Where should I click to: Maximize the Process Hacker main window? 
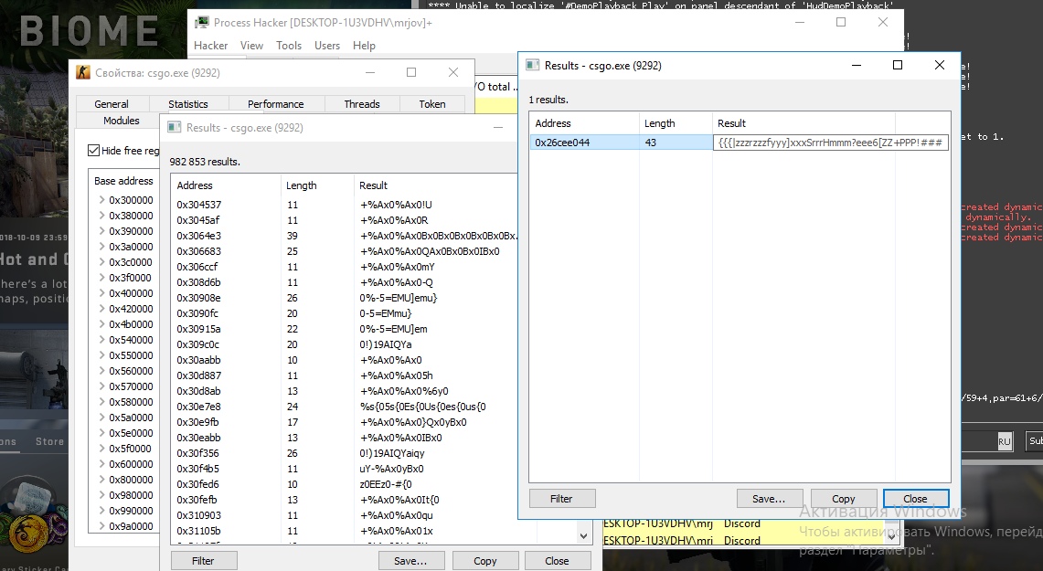pos(841,23)
